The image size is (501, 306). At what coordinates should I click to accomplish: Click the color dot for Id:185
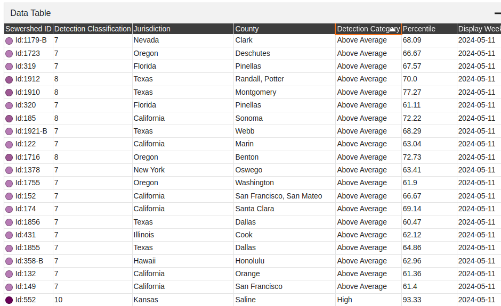9,118
